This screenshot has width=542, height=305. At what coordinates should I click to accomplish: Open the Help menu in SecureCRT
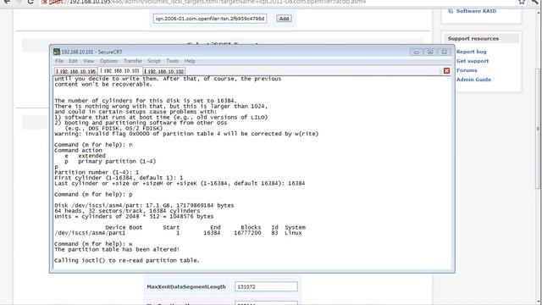pos(190,61)
